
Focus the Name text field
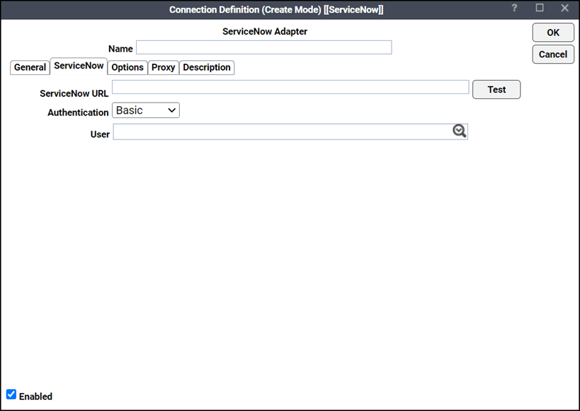click(263, 47)
